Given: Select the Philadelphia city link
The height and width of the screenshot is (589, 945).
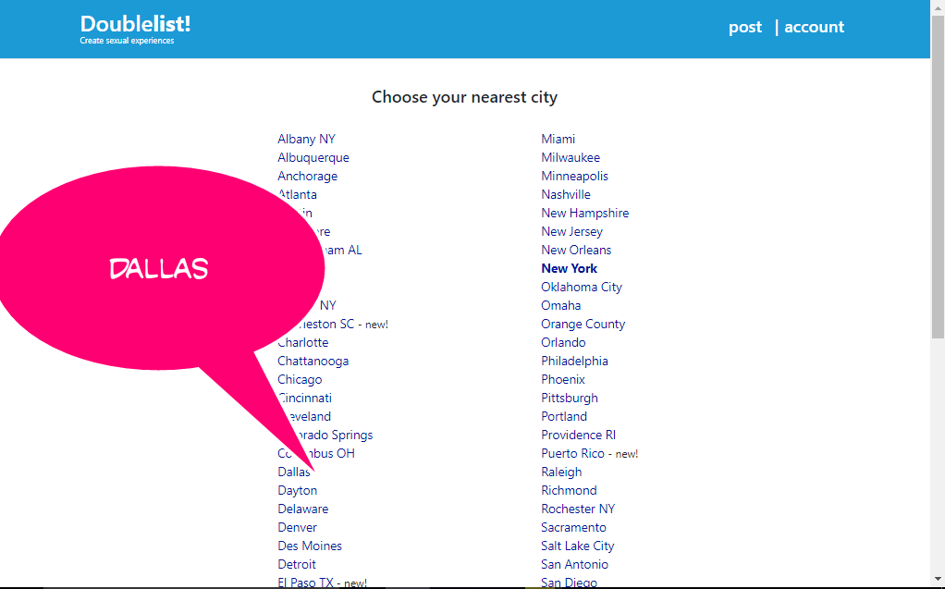Looking at the screenshot, I should tap(574, 362).
